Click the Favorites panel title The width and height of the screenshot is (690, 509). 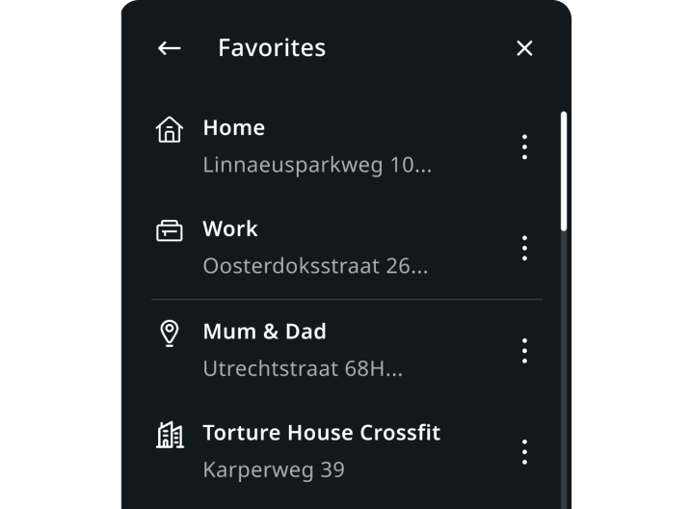(x=272, y=48)
